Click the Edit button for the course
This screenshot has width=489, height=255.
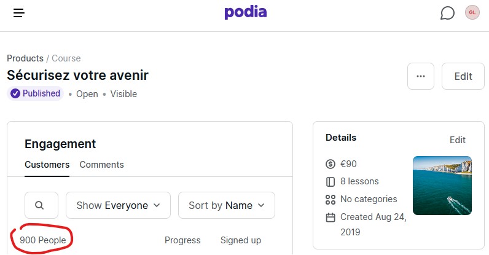pyautogui.click(x=463, y=76)
